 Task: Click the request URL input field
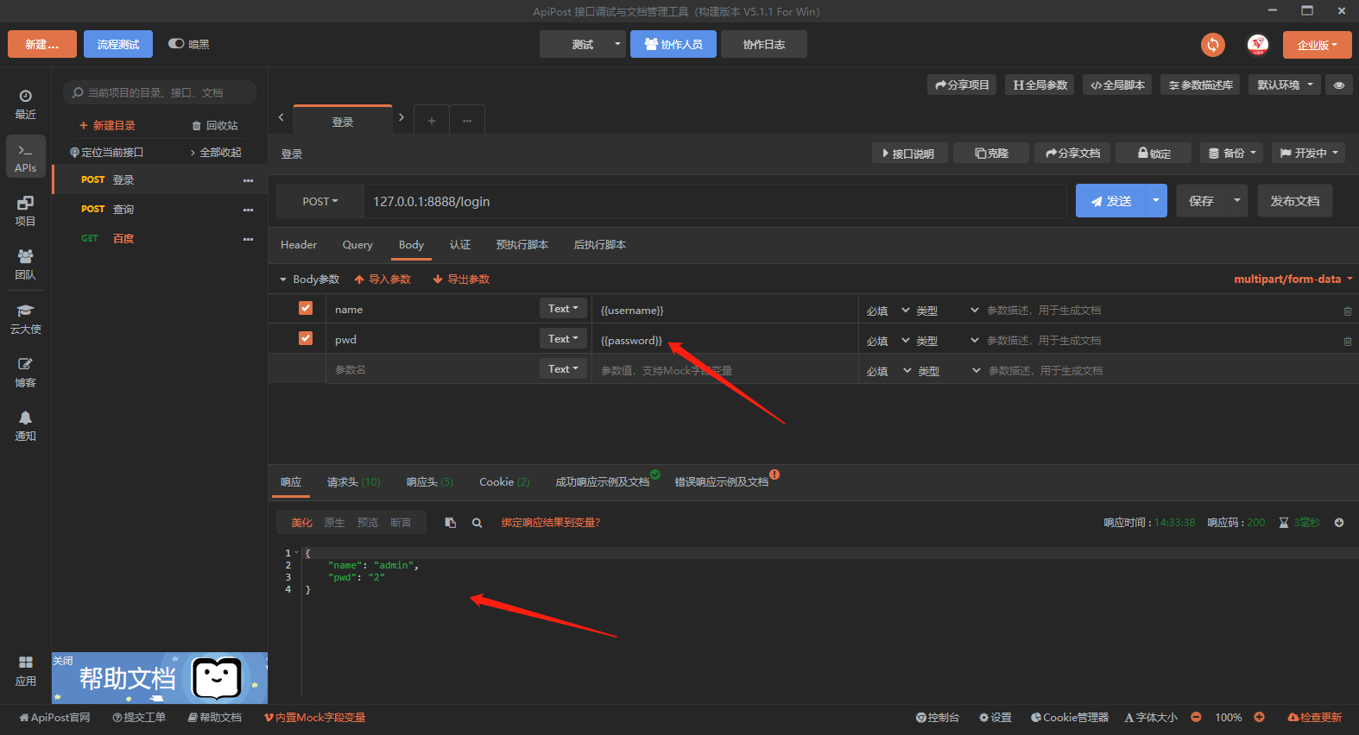(x=715, y=201)
